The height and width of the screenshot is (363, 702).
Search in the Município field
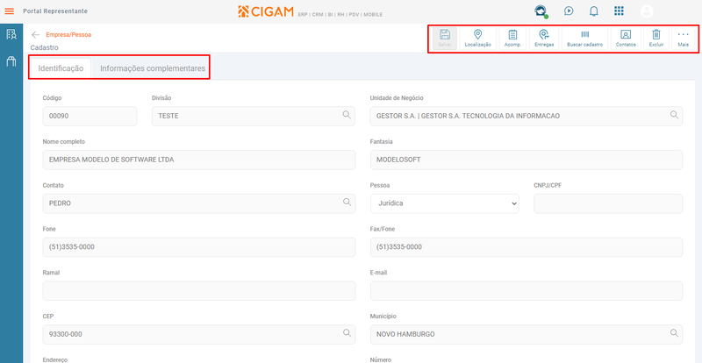point(674,333)
